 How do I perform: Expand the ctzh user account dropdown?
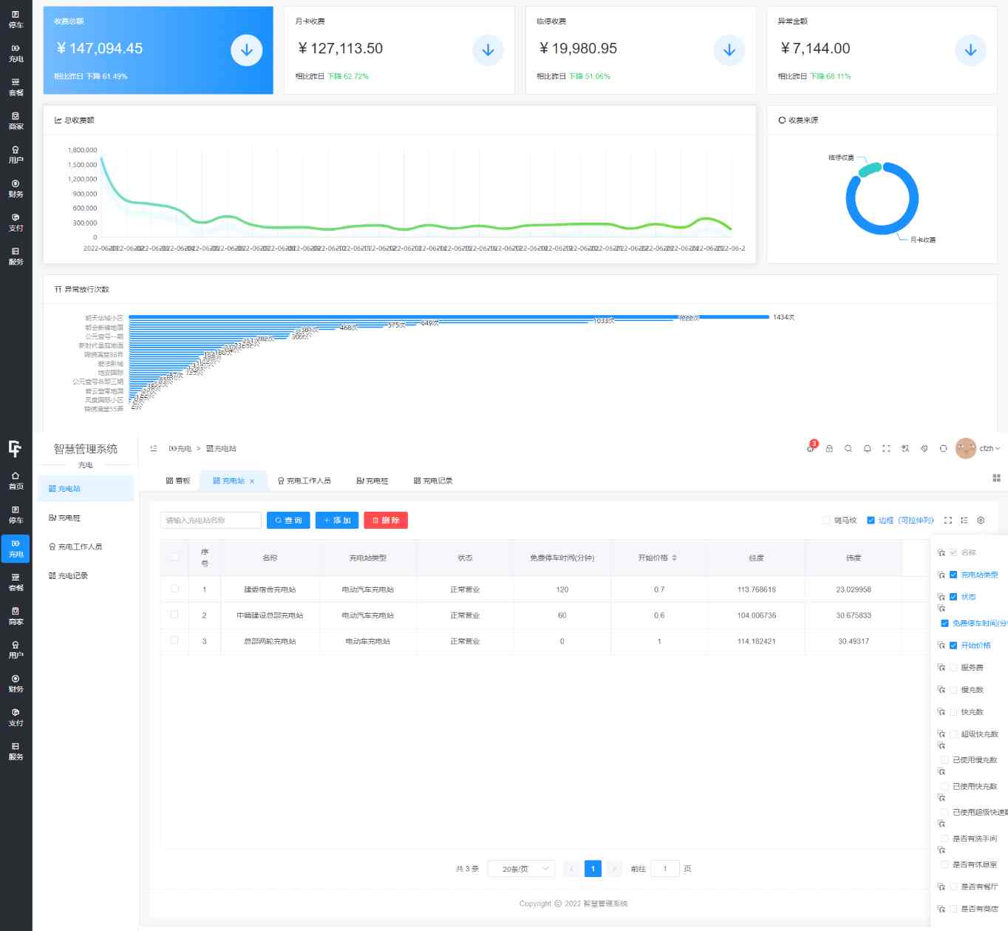[989, 449]
